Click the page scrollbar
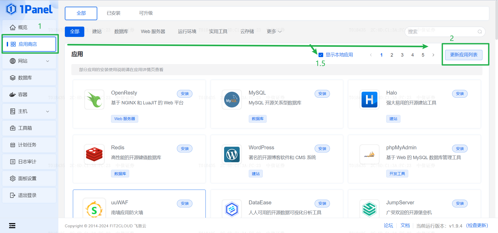 click(496, 21)
